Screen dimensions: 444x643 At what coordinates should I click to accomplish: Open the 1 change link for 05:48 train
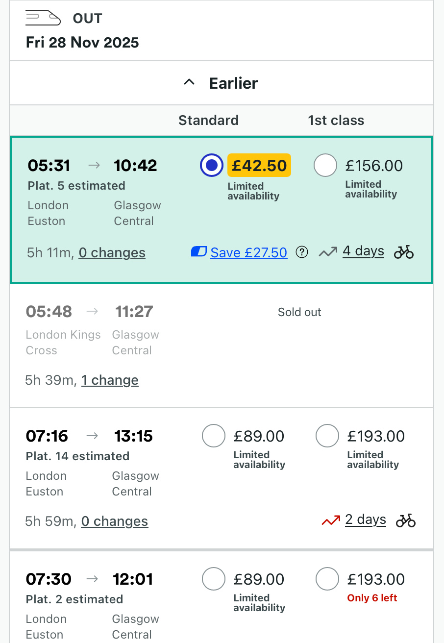click(x=110, y=380)
